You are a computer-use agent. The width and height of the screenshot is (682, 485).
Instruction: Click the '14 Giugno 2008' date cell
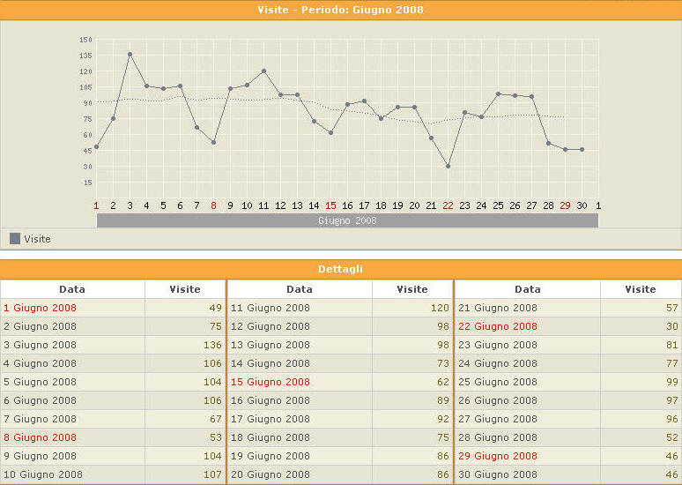click(300, 363)
